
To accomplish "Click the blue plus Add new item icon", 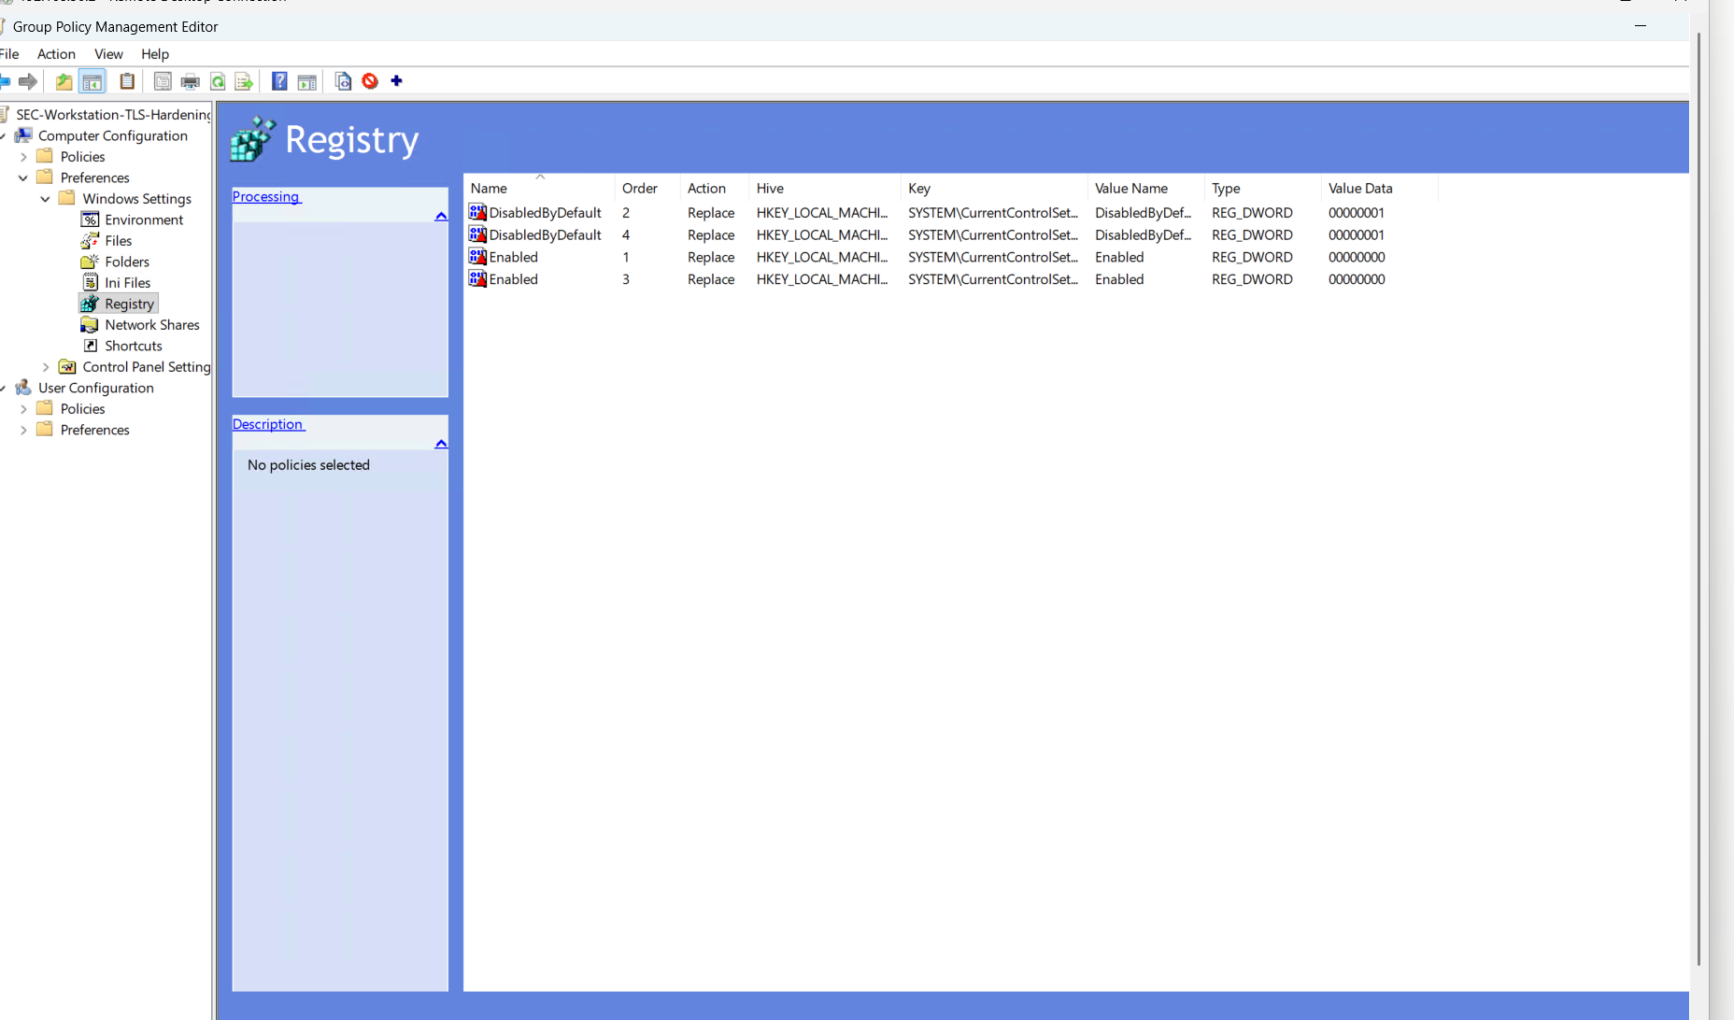I will tap(396, 81).
